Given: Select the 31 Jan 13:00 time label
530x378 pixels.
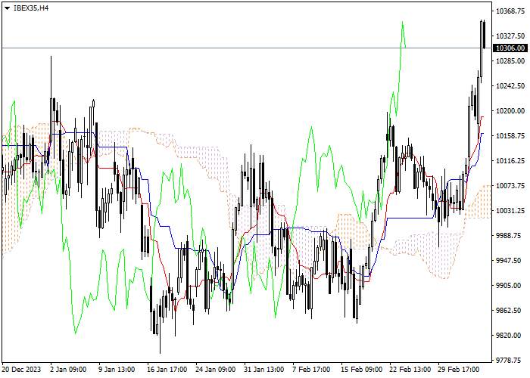Looking at the screenshot, I should [264, 369].
